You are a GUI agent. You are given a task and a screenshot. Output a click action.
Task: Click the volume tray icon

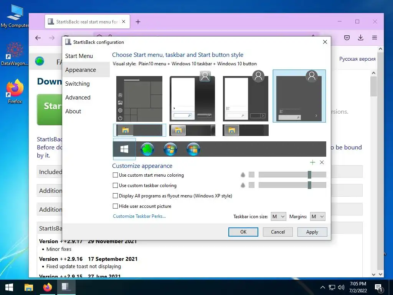(x=341, y=287)
